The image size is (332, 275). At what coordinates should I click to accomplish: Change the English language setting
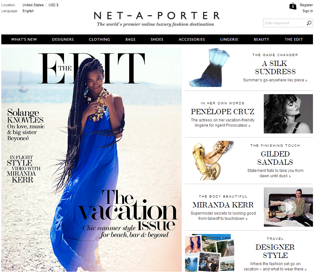28,11
